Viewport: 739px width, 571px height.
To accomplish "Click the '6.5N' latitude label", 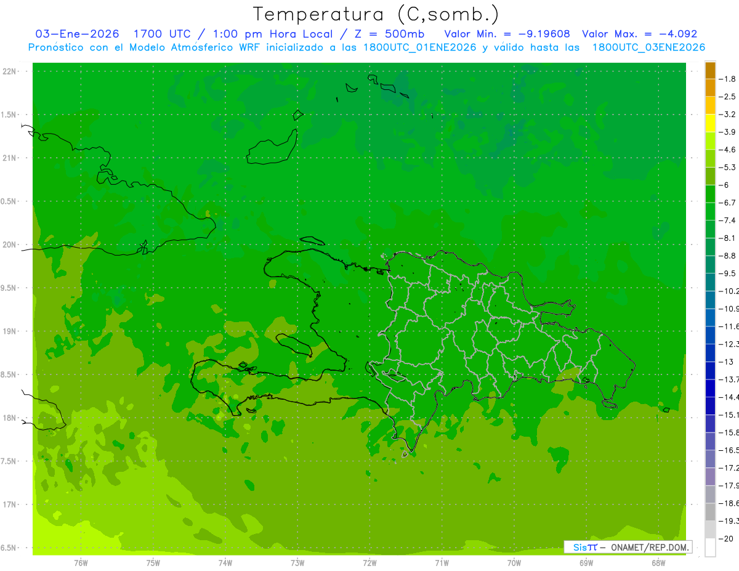I will (x=9, y=548).
